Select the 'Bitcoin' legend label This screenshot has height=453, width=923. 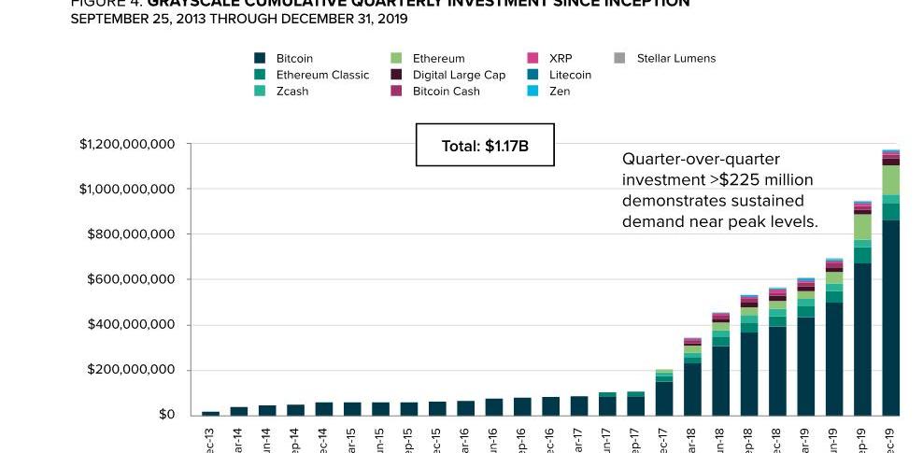coord(294,59)
